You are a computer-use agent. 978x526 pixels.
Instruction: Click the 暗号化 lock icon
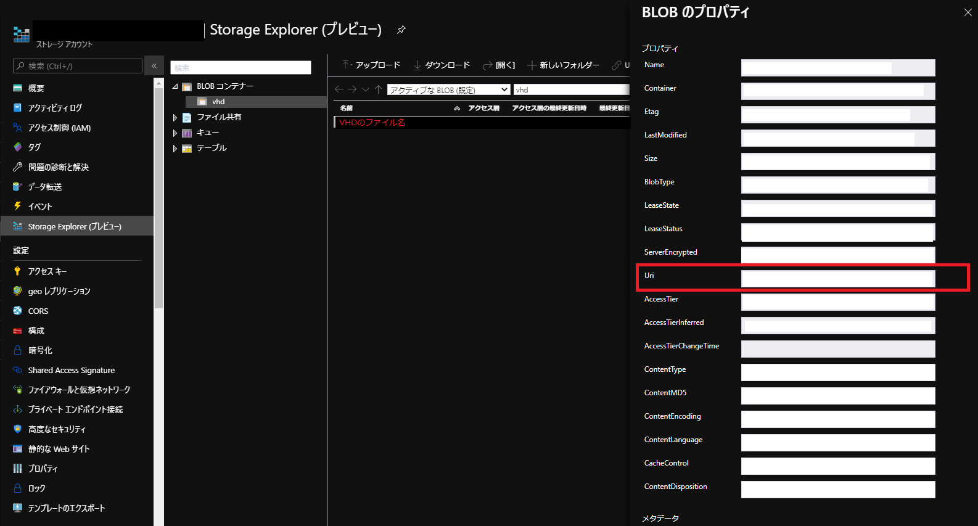pyautogui.click(x=17, y=350)
